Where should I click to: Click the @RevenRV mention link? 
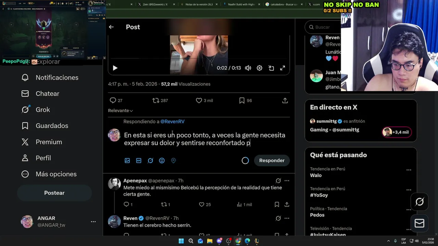[172, 121]
